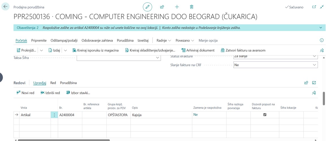The image size is (327, 141).
Task: Click the Opis cell containing Kajsija
Action: tap(161, 115)
